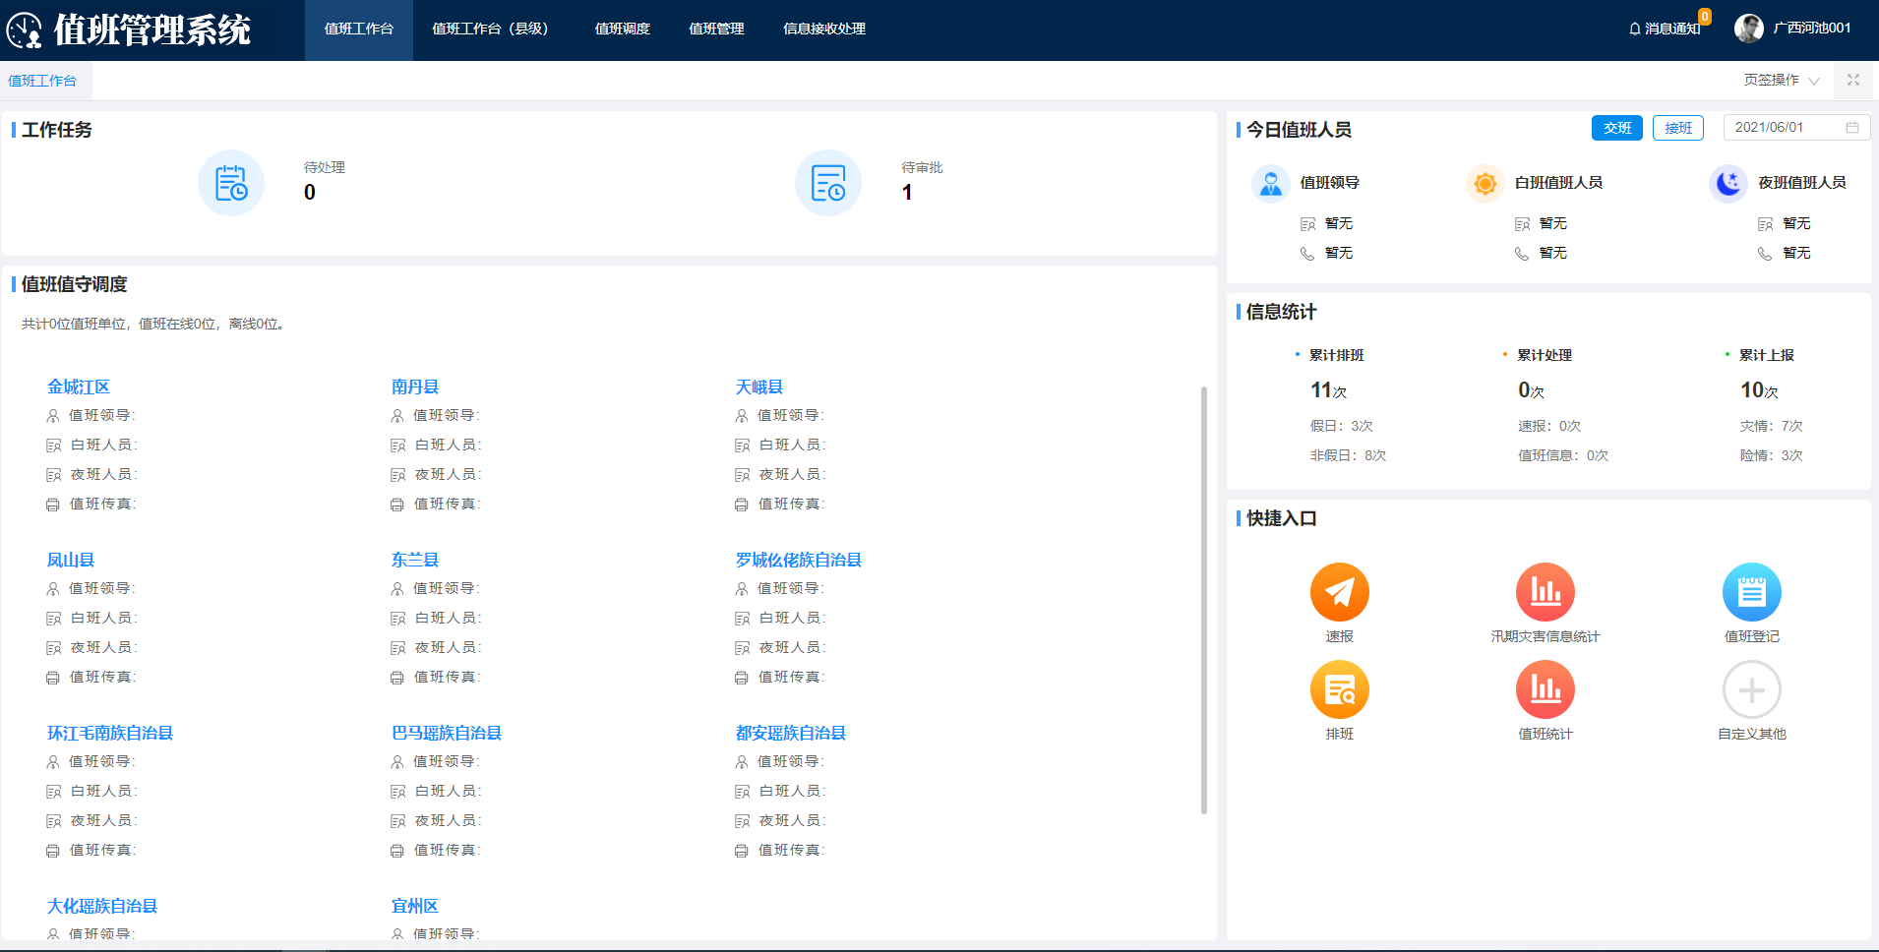Click the 待处理 count 0
1879x952 pixels.
pos(310,193)
